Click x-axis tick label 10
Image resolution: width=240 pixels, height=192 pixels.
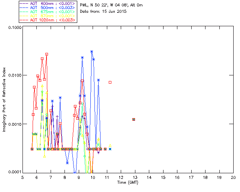(x=93, y=177)
